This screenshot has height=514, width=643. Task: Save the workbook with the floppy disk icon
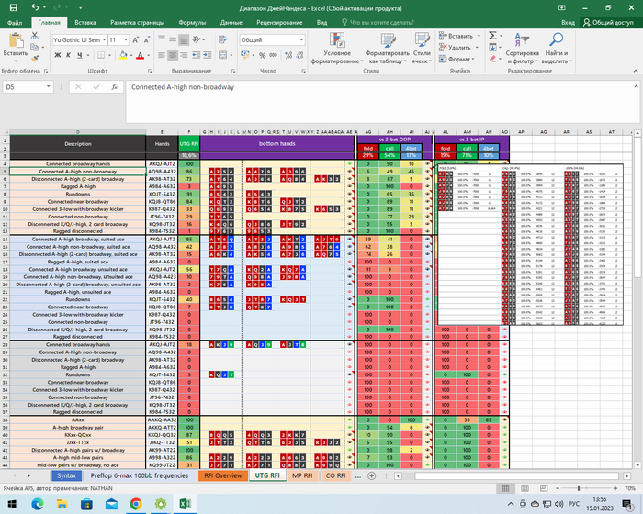click(x=14, y=7)
